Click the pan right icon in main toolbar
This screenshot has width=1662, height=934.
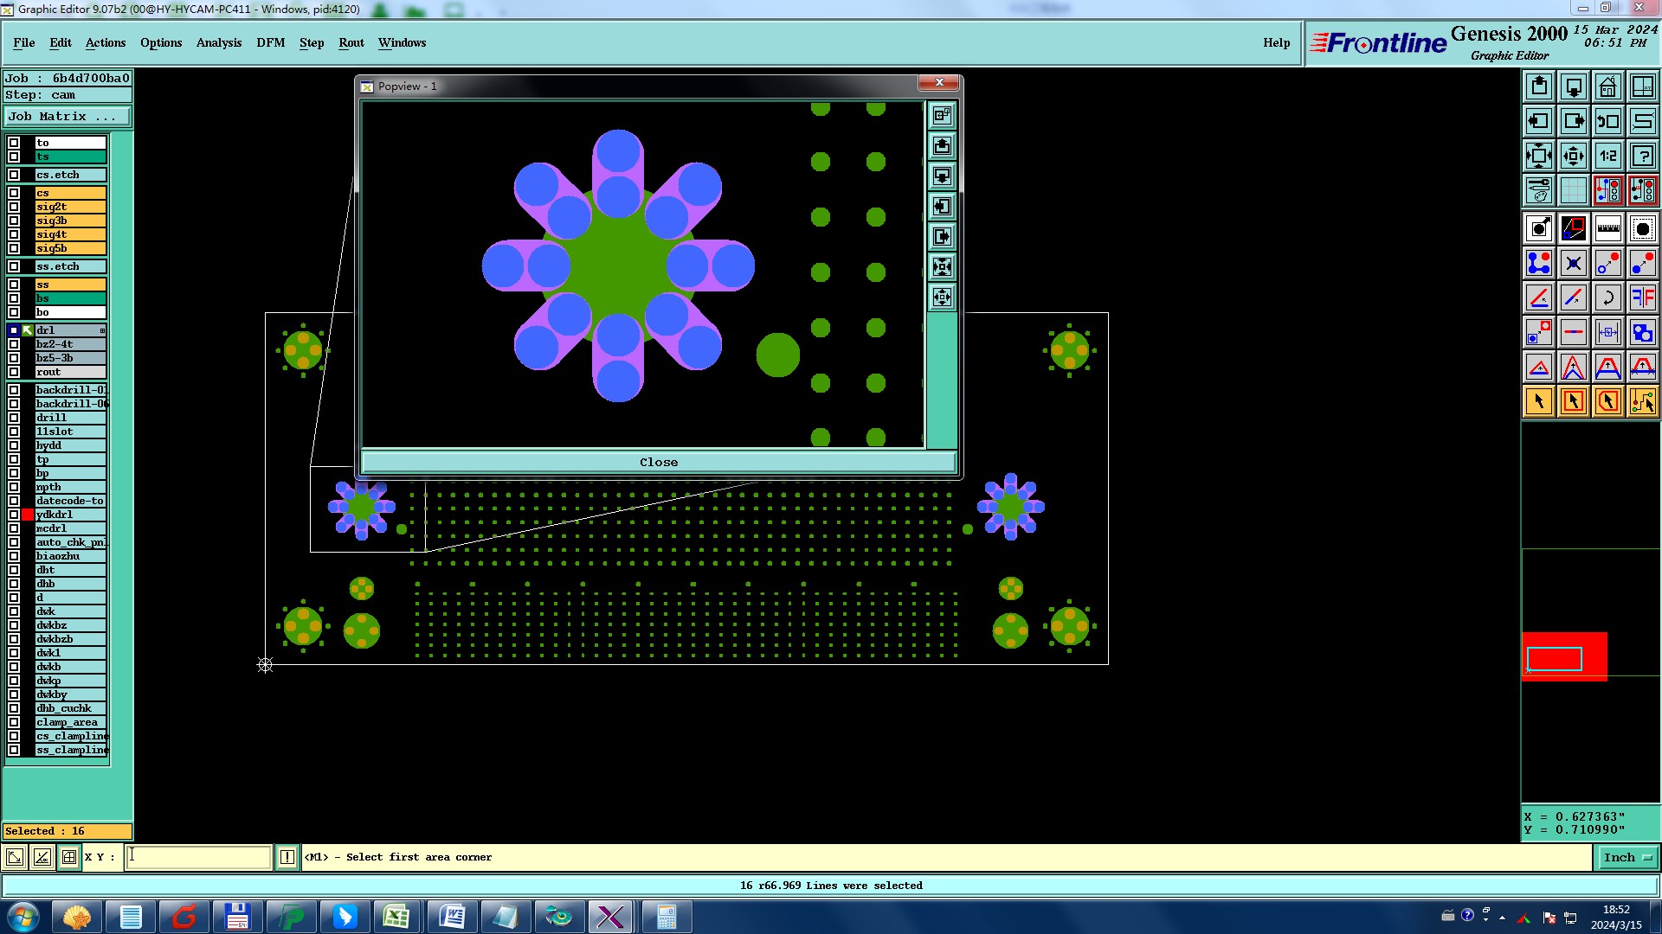point(1574,121)
